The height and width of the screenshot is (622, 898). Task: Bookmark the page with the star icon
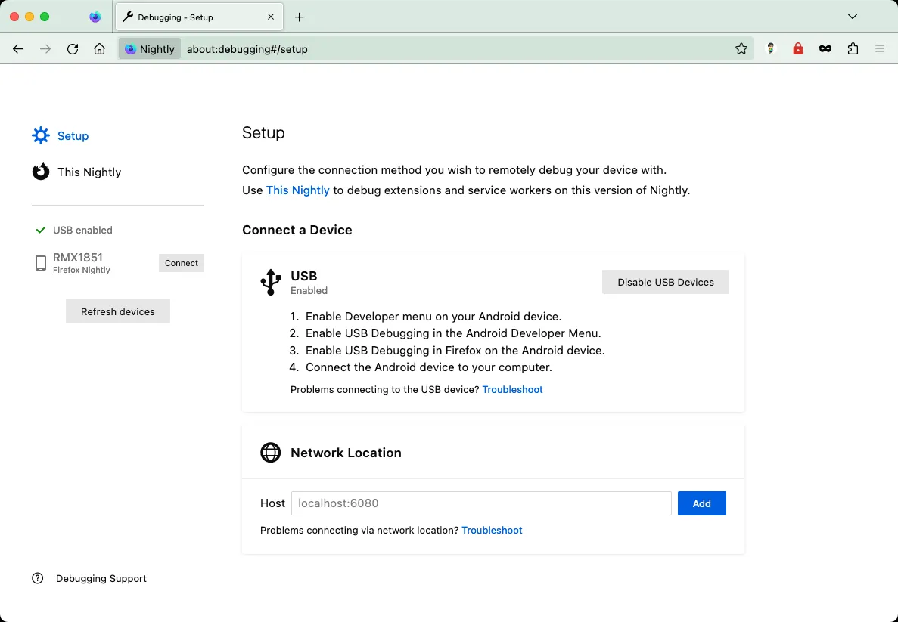(x=741, y=48)
